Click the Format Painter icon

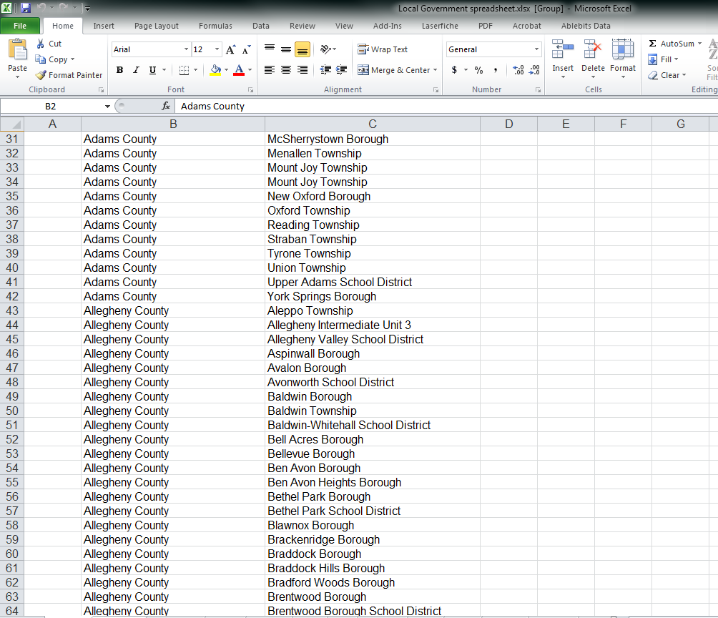(x=41, y=75)
